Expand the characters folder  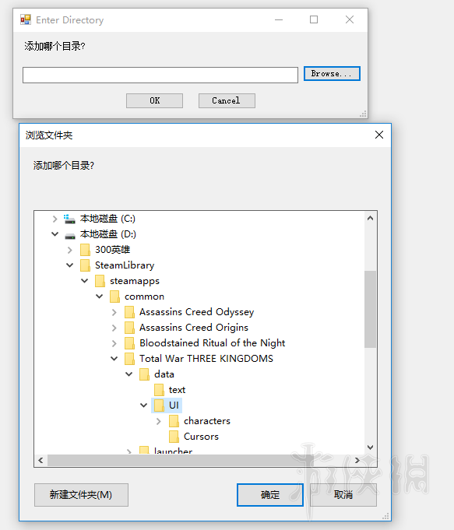[x=159, y=421]
